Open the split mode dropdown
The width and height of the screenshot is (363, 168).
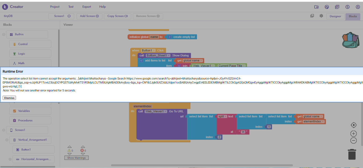click(x=222, y=116)
